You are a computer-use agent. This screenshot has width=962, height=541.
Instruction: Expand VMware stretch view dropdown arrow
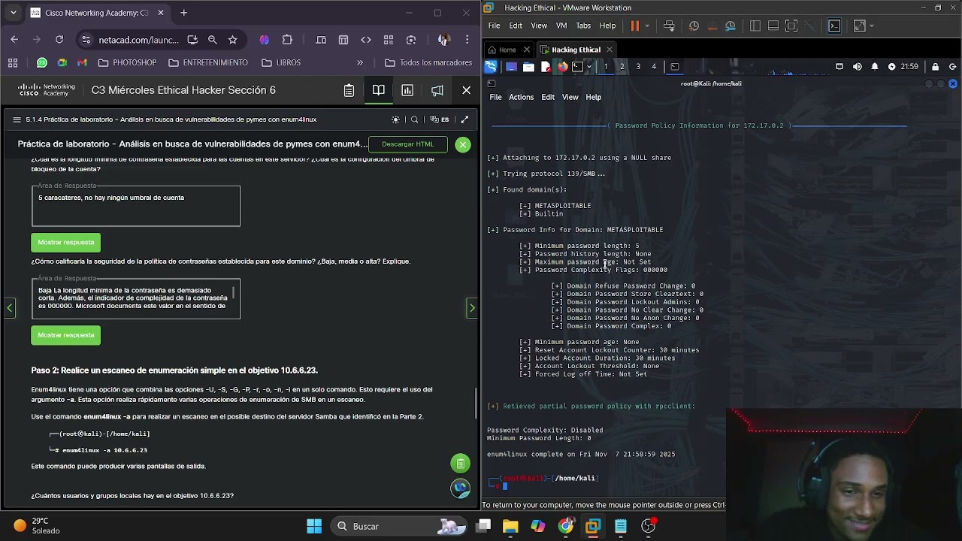point(872,26)
